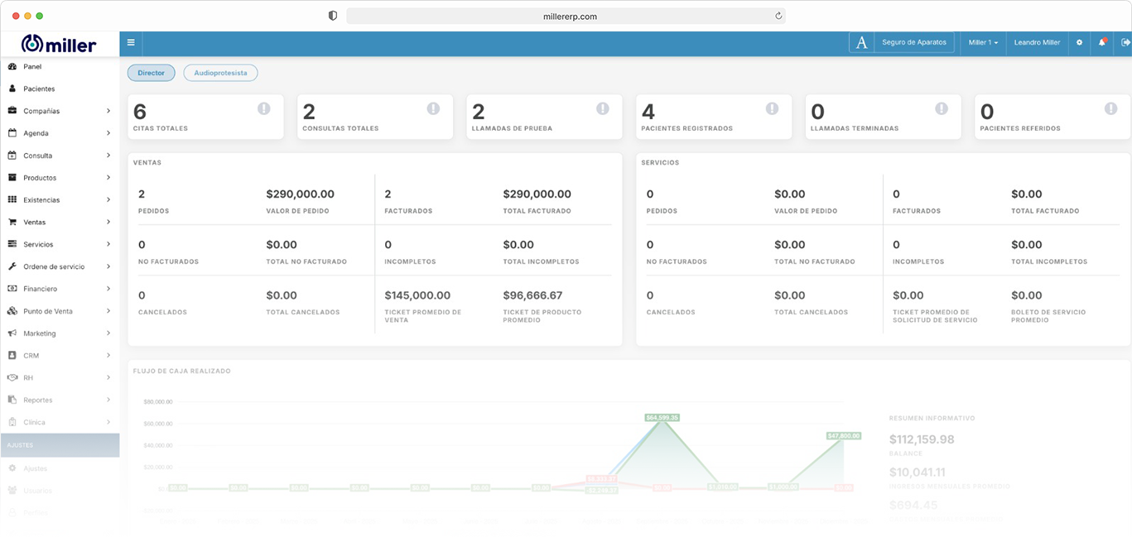Viewport: 1132px width, 537px height.
Task: Click info icon on Consultas Totales card
Action: pyautogui.click(x=433, y=108)
